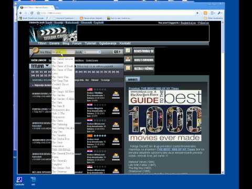Click the REGISTRIRAJ SE button
The image size is (252, 189).
[x=144, y=51]
